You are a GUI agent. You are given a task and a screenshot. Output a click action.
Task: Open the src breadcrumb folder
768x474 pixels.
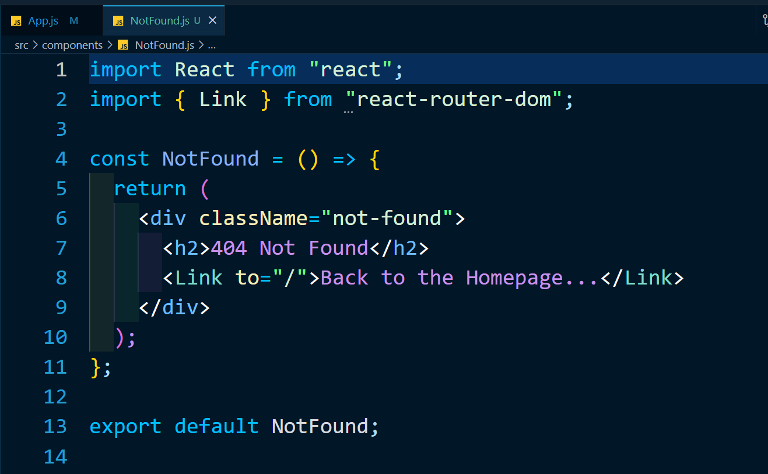(x=22, y=45)
